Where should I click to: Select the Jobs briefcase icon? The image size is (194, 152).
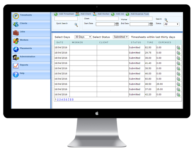pyautogui.click(x=16, y=33)
